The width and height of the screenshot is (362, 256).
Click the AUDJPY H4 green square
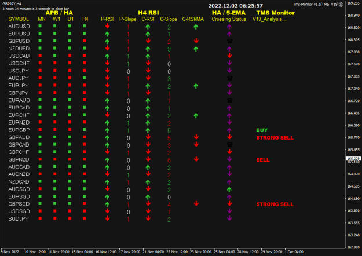click(x=84, y=78)
